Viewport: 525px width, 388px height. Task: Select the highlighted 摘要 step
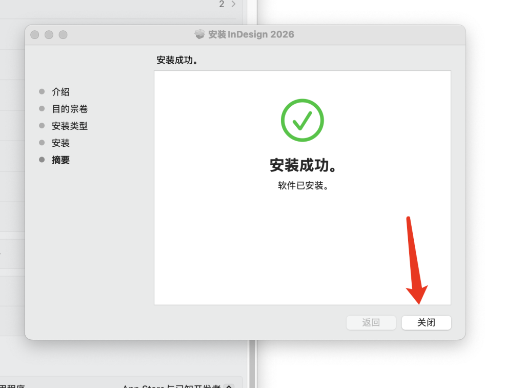click(x=60, y=160)
